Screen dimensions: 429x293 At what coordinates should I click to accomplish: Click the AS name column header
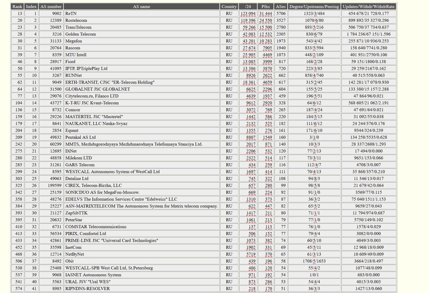point(141,6)
